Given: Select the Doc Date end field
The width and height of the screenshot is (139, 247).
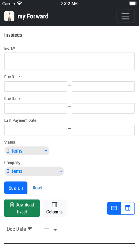Looking at the screenshot, I should 103,86.
